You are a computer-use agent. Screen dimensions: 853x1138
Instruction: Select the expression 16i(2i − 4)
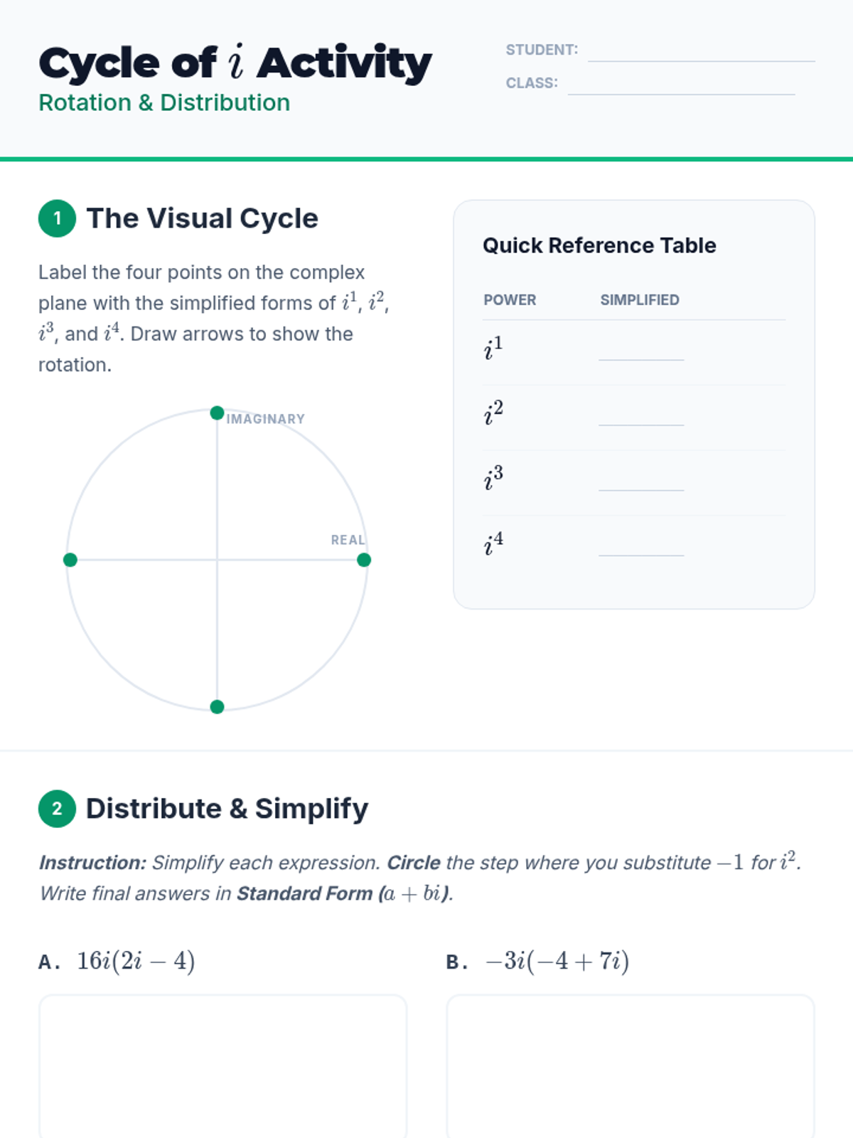tap(136, 962)
